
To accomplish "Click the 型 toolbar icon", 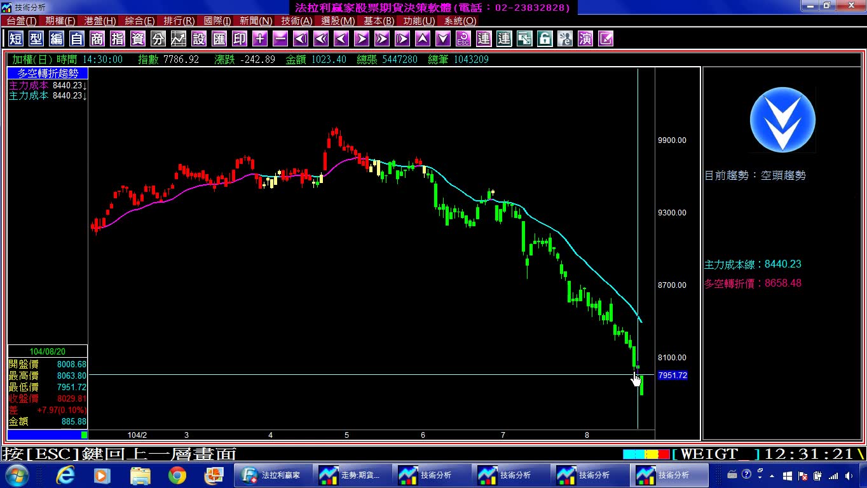I will (x=36, y=39).
